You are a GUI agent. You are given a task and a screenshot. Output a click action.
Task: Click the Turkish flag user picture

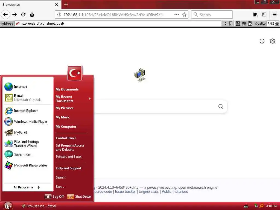coord(75,73)
